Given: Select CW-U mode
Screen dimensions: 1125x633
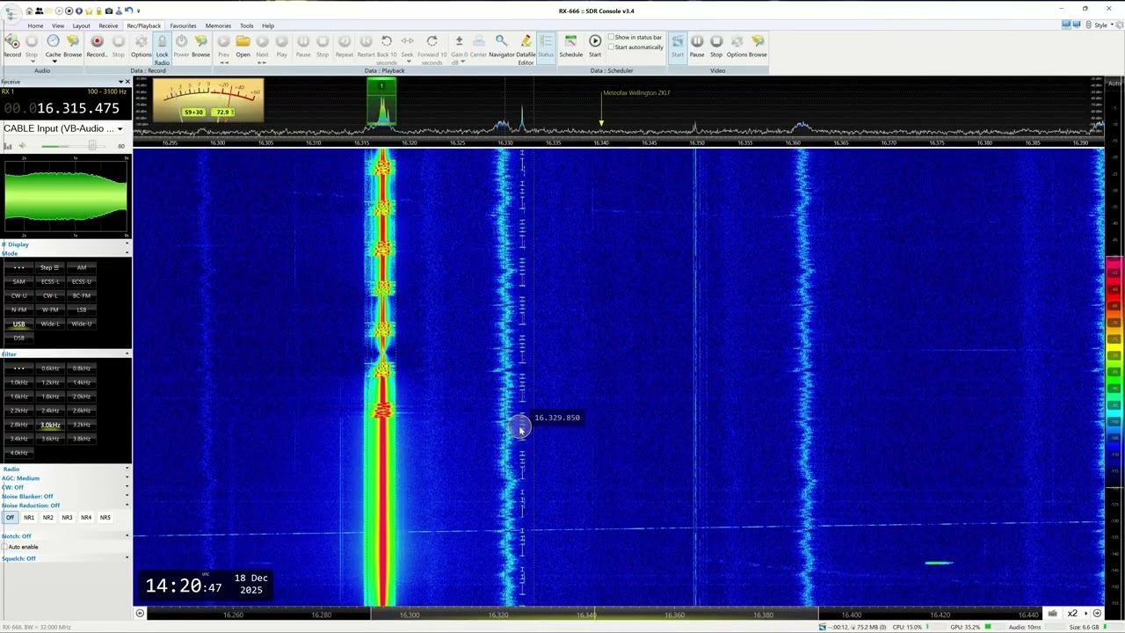Looking at the screenshot, I should point(18,295).
